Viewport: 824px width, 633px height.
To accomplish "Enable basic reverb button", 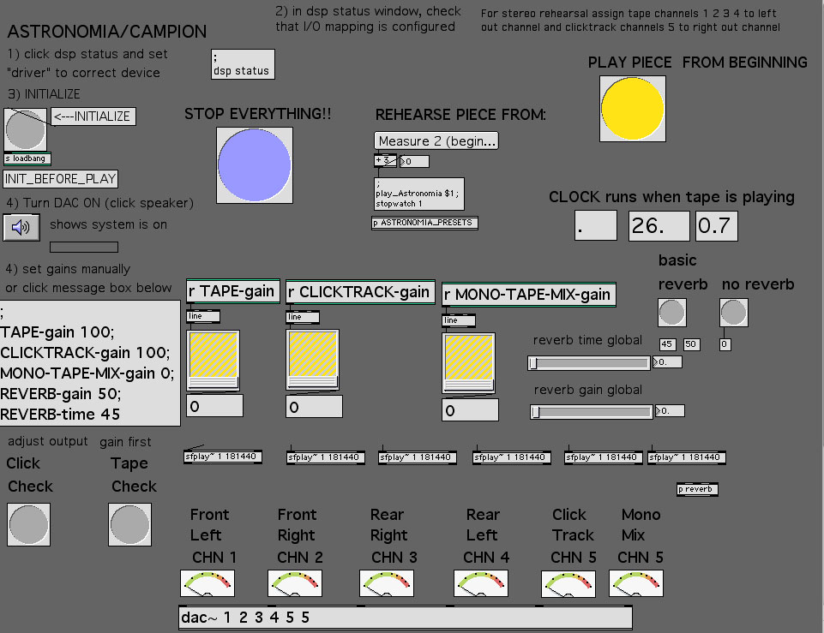I will tap(671, 313).
